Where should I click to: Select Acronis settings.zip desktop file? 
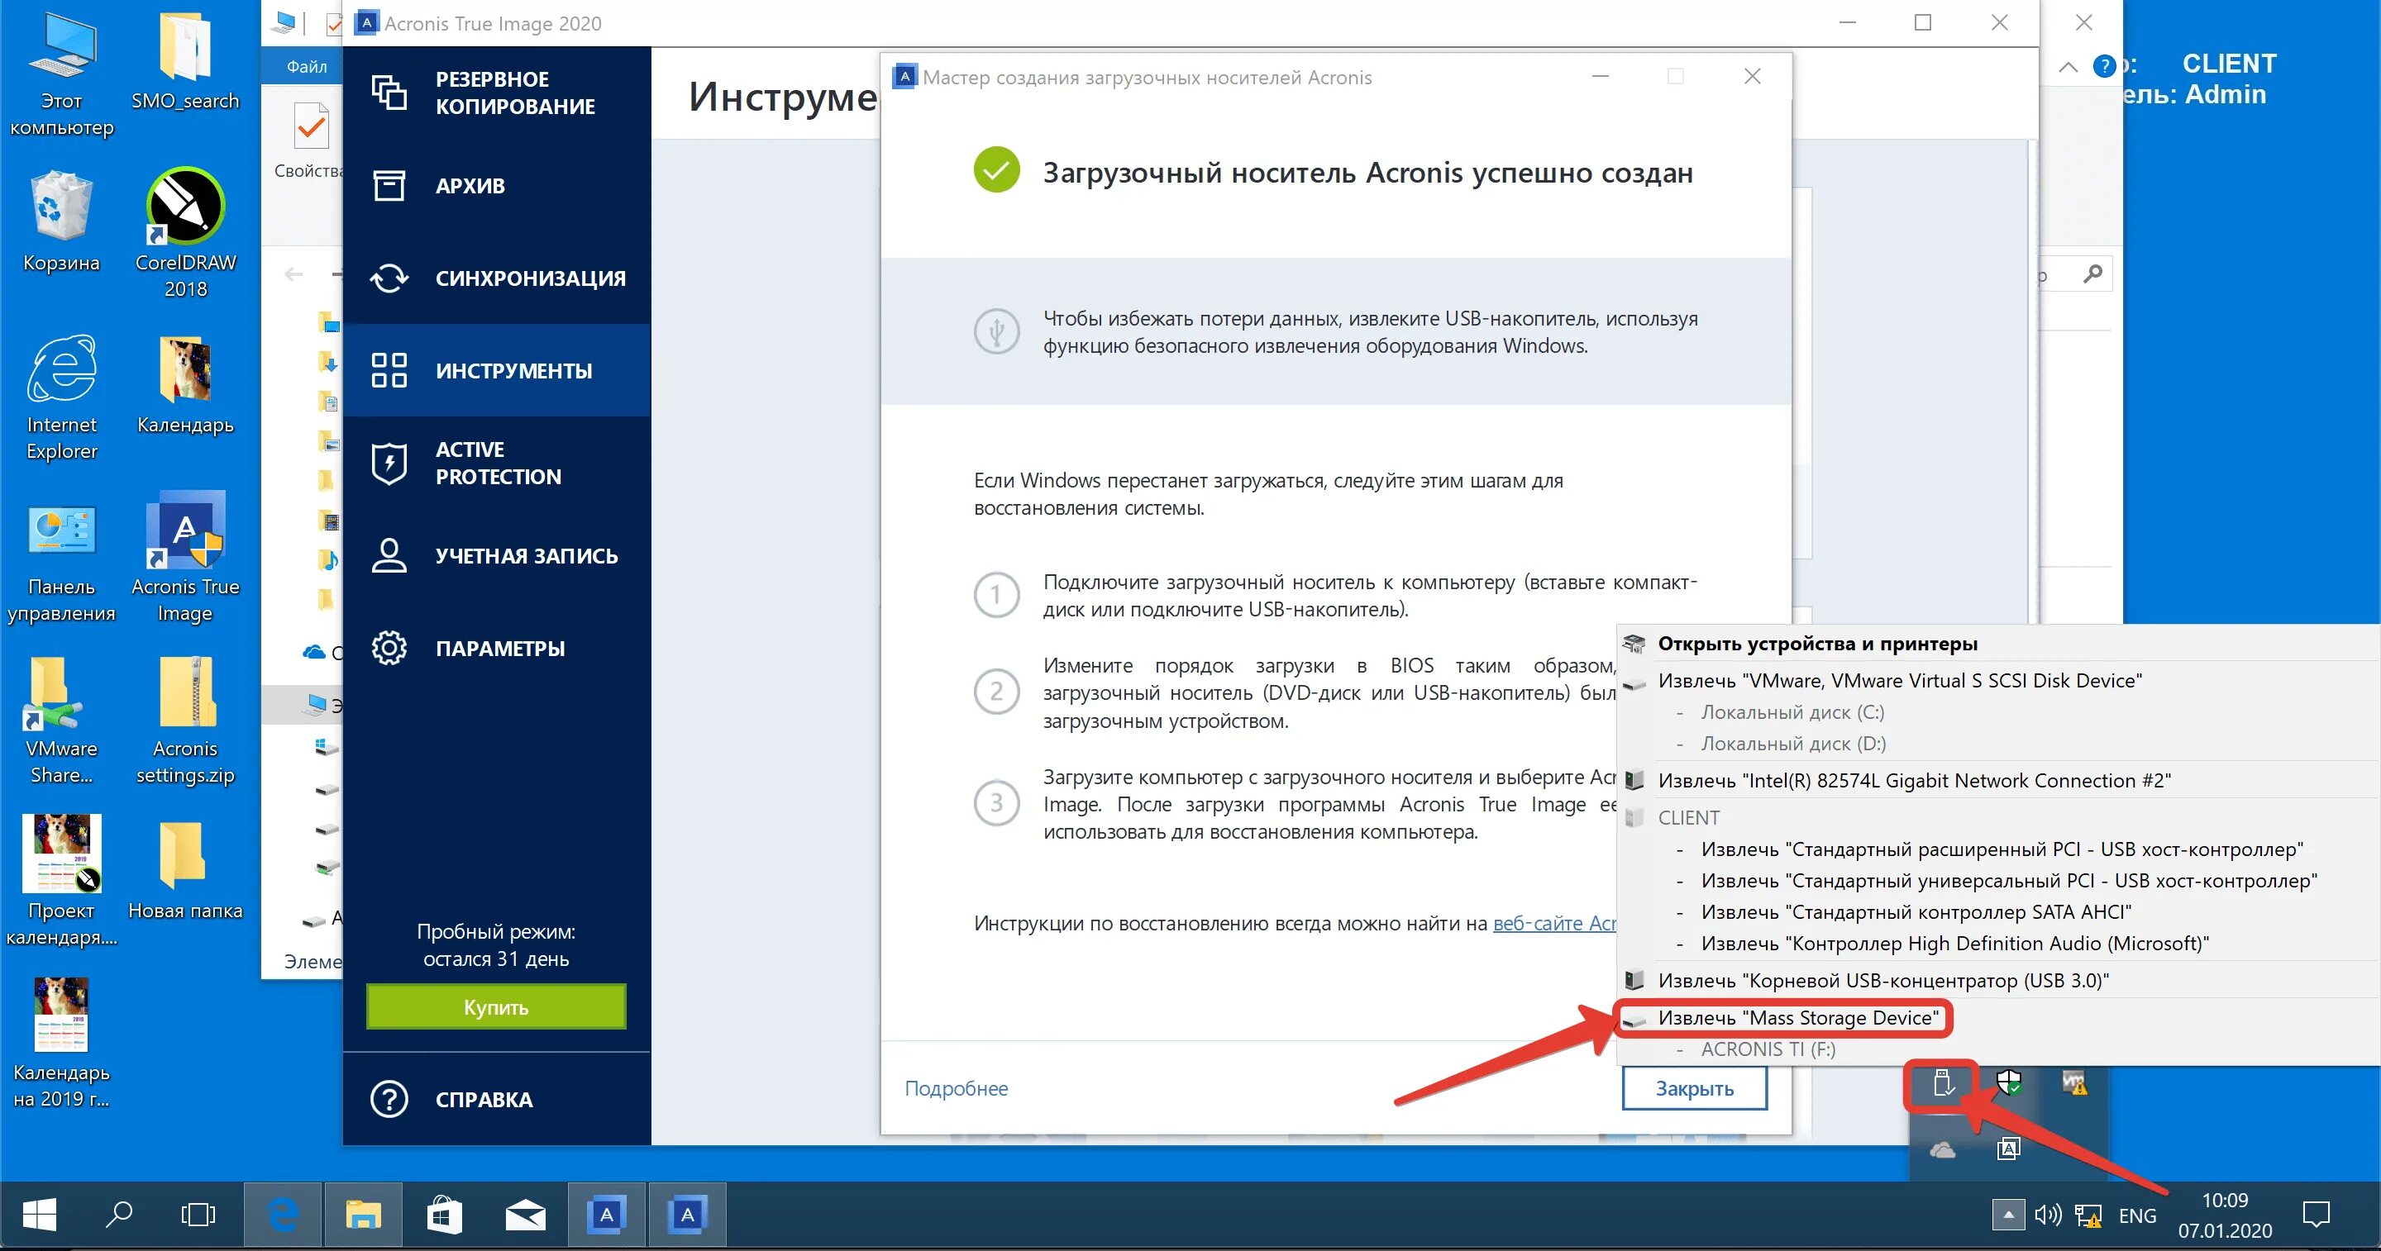(185, 721)
